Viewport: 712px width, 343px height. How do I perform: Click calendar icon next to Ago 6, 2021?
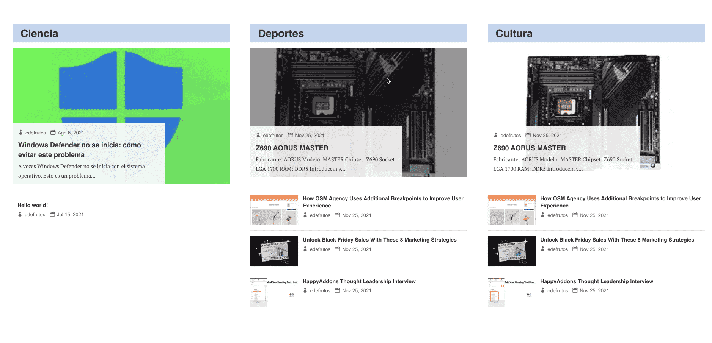pyautogui.click(x=53, y=133)
